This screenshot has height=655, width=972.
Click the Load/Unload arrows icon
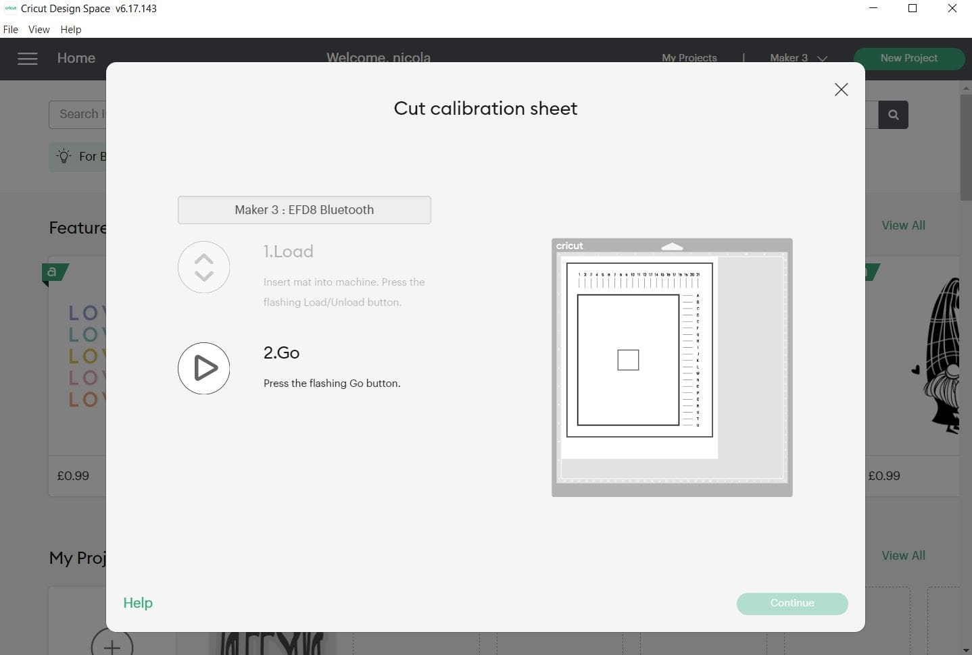click(203, 267)
